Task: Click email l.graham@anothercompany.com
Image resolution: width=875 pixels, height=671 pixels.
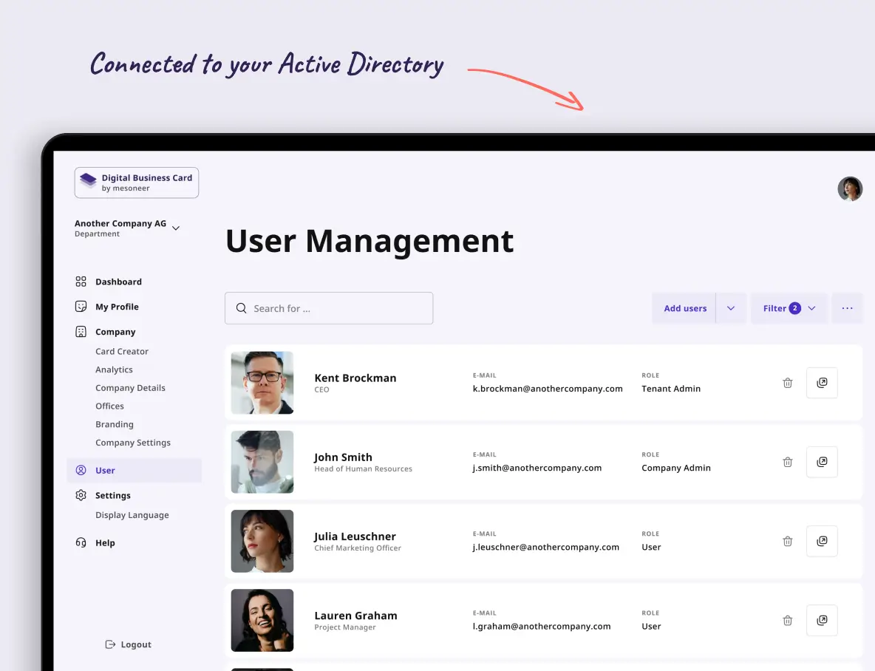Action: (541, 627)
